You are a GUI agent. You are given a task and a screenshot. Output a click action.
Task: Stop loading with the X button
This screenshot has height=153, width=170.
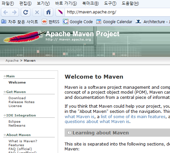[37, 12]
